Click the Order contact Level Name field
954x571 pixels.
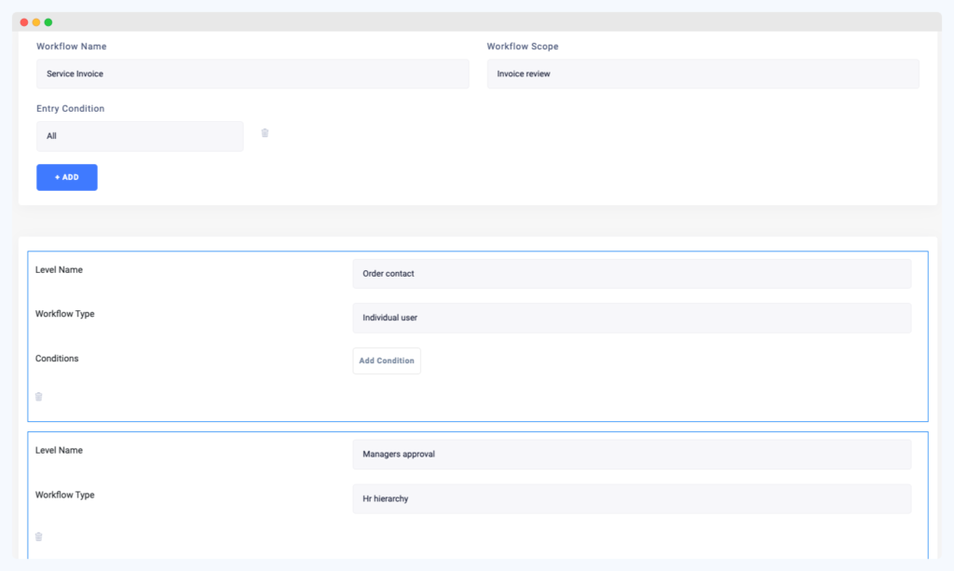pyautogui.click(x=632, y=273)
